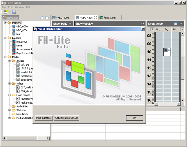Image resolution: width=187 pixels, height=147 pixels.
Task: Click the NiceBackgr image file icon
Action: point(18,76)
